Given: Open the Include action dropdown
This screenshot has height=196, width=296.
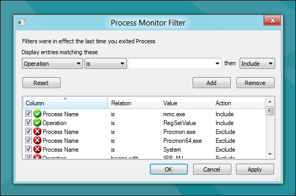Looking at the screenshot, I should [257, 64].
